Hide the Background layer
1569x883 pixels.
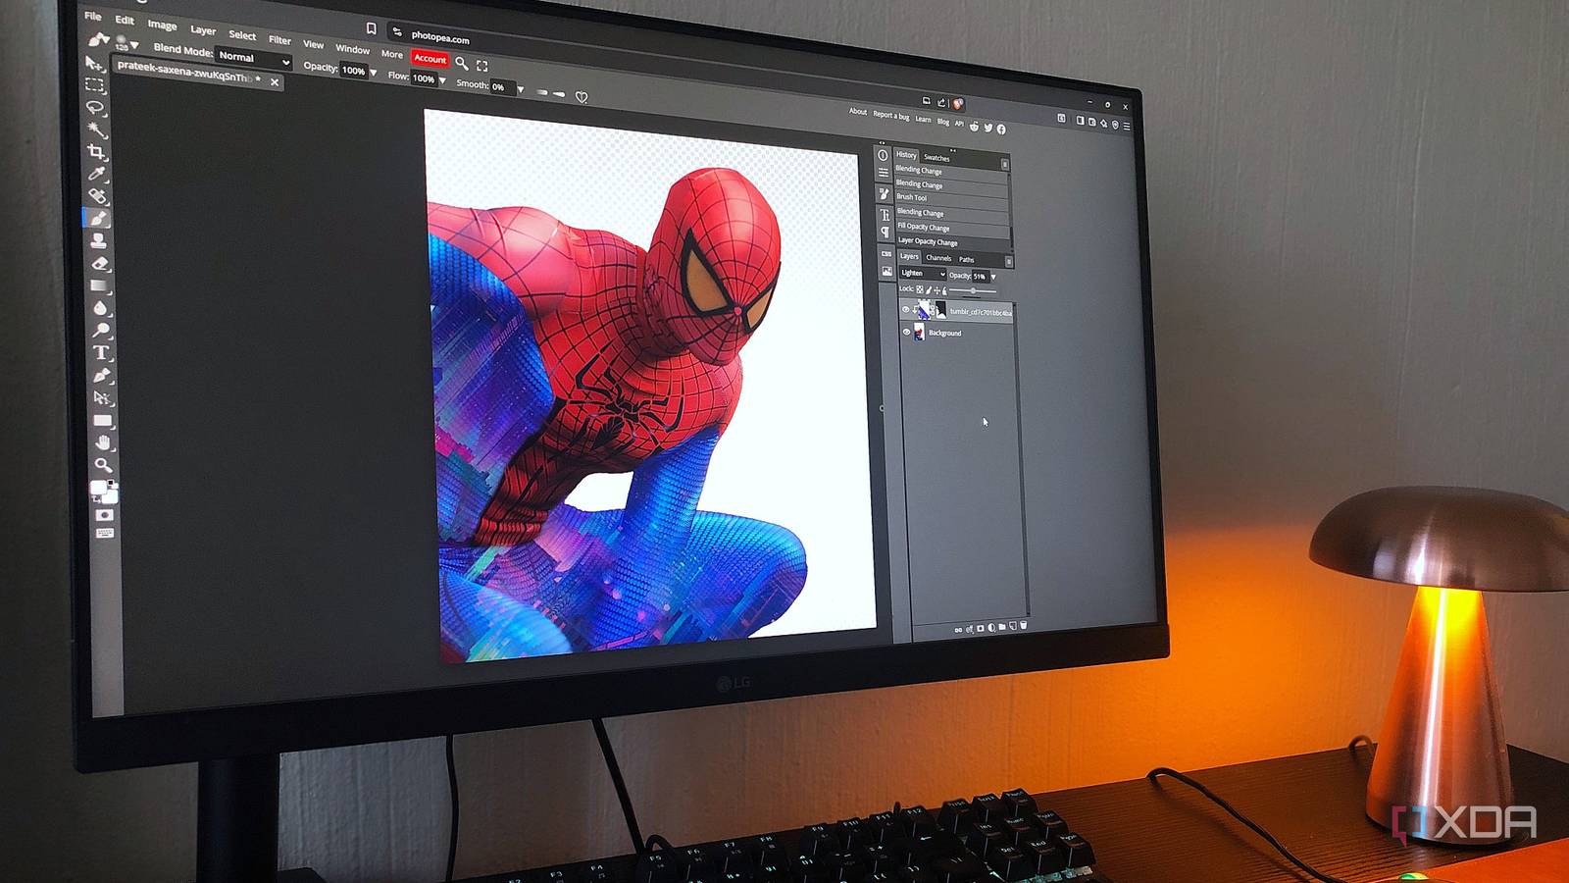click(x=906, y=332)
